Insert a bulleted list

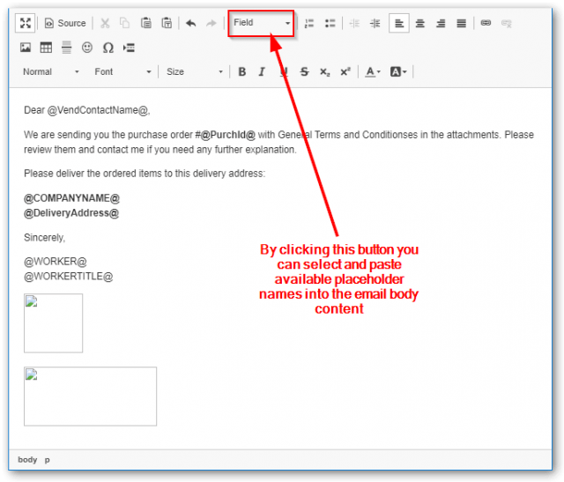(330, 24)
